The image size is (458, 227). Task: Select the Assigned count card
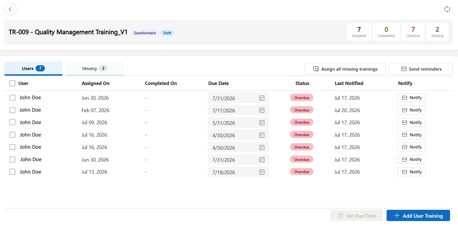tap(359, 32)
